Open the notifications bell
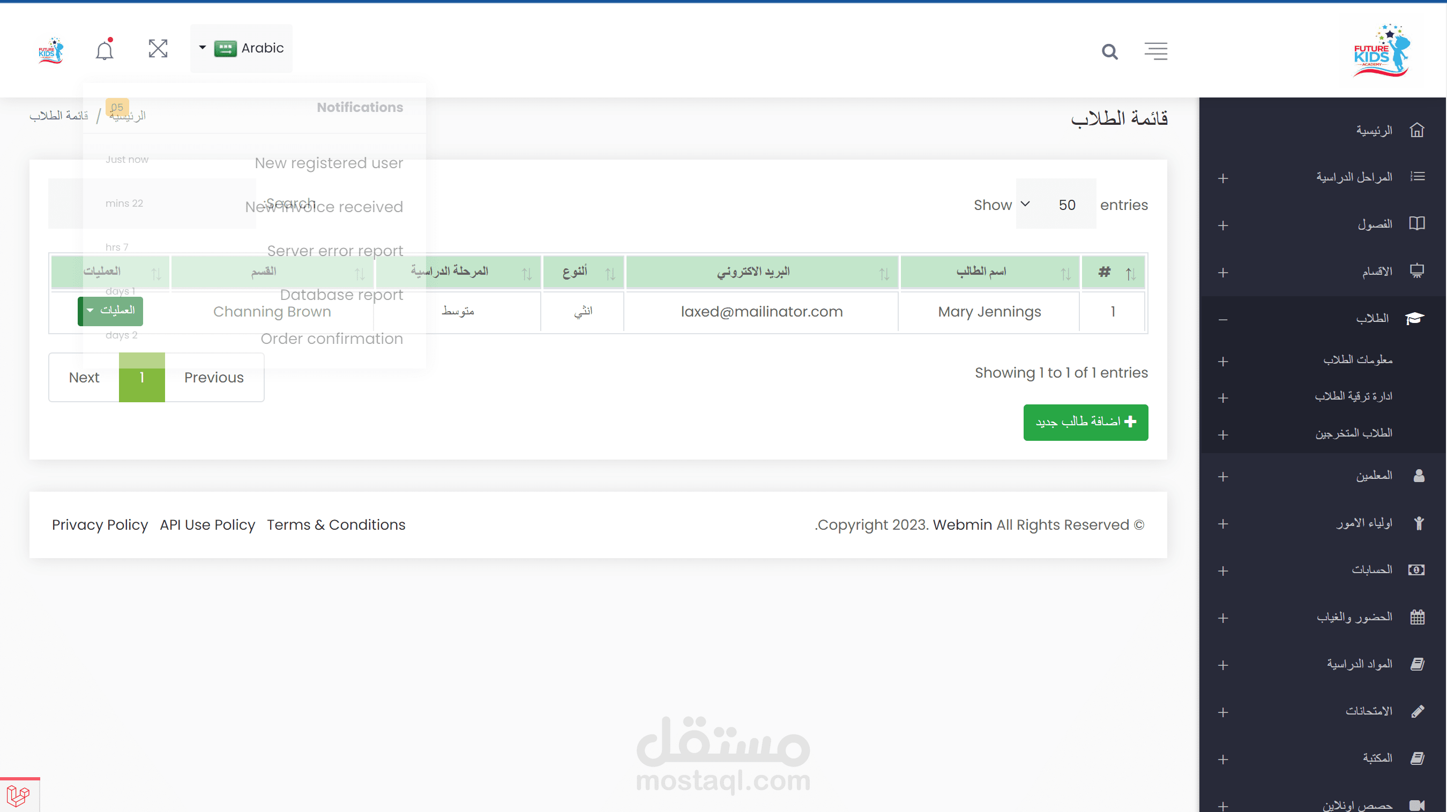Image resolution: width=1447 pixels, height=812 pixels. tap(104, 49)
